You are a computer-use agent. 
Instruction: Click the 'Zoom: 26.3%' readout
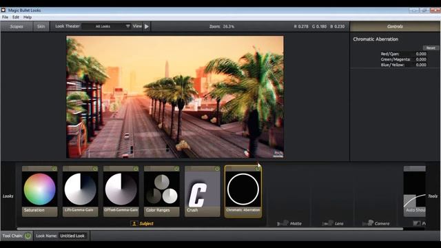tap(222, 26)
